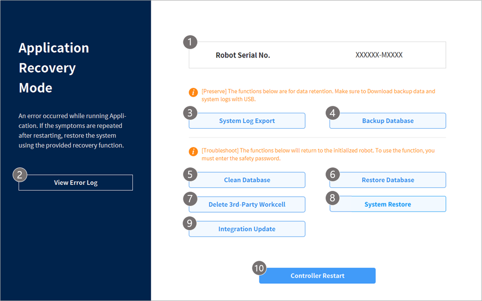Click the number 6 callout badge
This screenshot has height=301, width=482.
pyautogui.click(x=333, y=174)
